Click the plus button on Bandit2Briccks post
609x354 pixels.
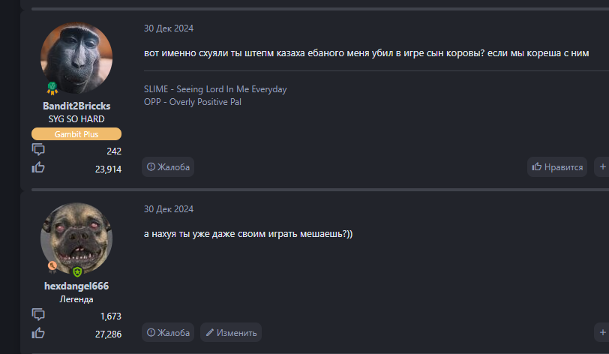tap(601, 166)
